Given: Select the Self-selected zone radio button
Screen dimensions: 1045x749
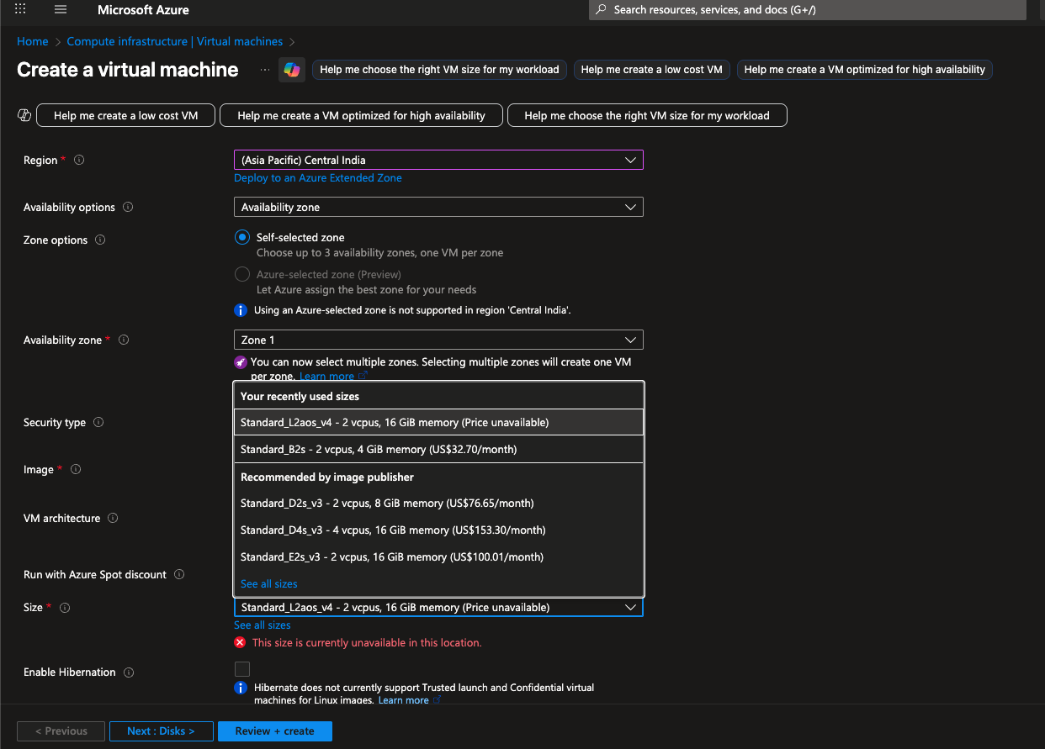Looking at the screenshot, I should pyautogui.click(x=242, y=238).
